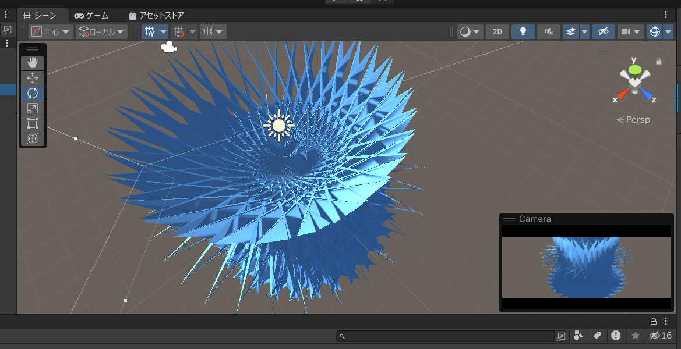Viewport: 681px width, 349px height.
Task: Open the アセットストア tab
Action: tap(156, 16)
